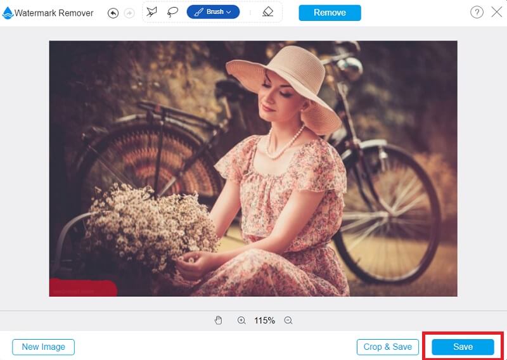Select the Eraser tool
507x360 pixels.
tap(267, 12)
